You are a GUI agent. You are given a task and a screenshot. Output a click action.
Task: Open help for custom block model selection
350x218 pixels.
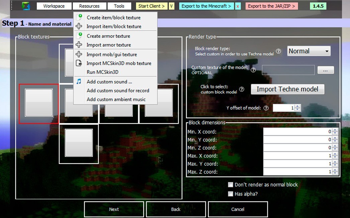[242, 89]
